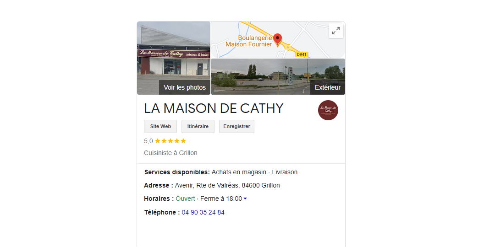
Task: Click the Ouvert status text
Action: (x=185, y=199)
